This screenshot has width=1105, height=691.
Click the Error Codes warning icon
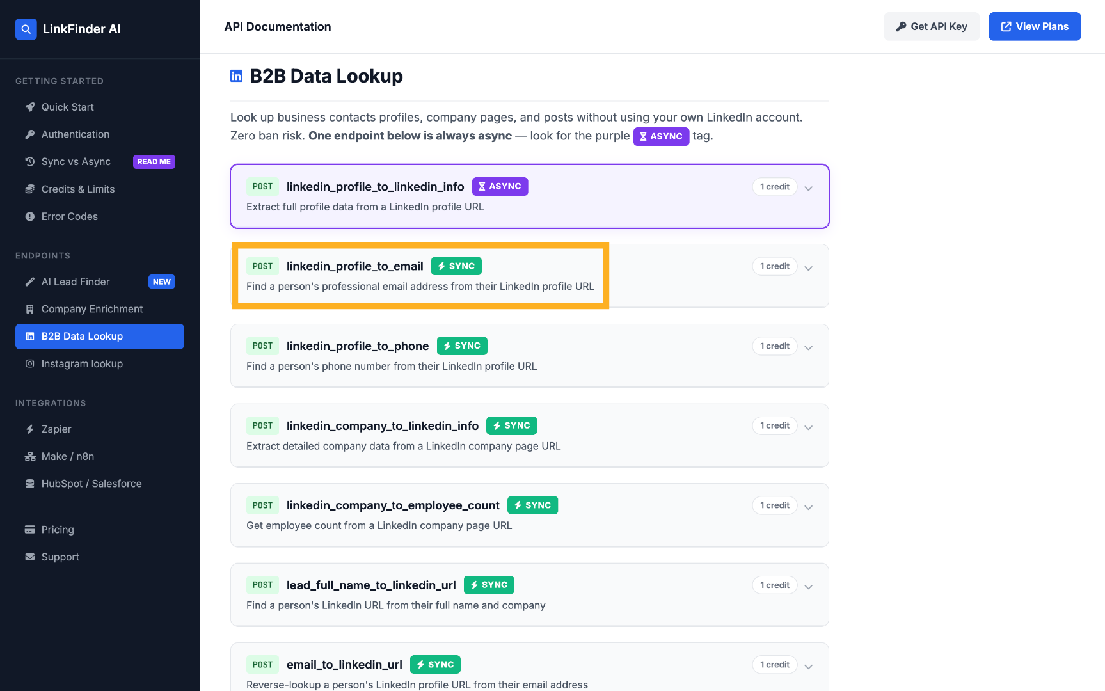pos(30,217)
